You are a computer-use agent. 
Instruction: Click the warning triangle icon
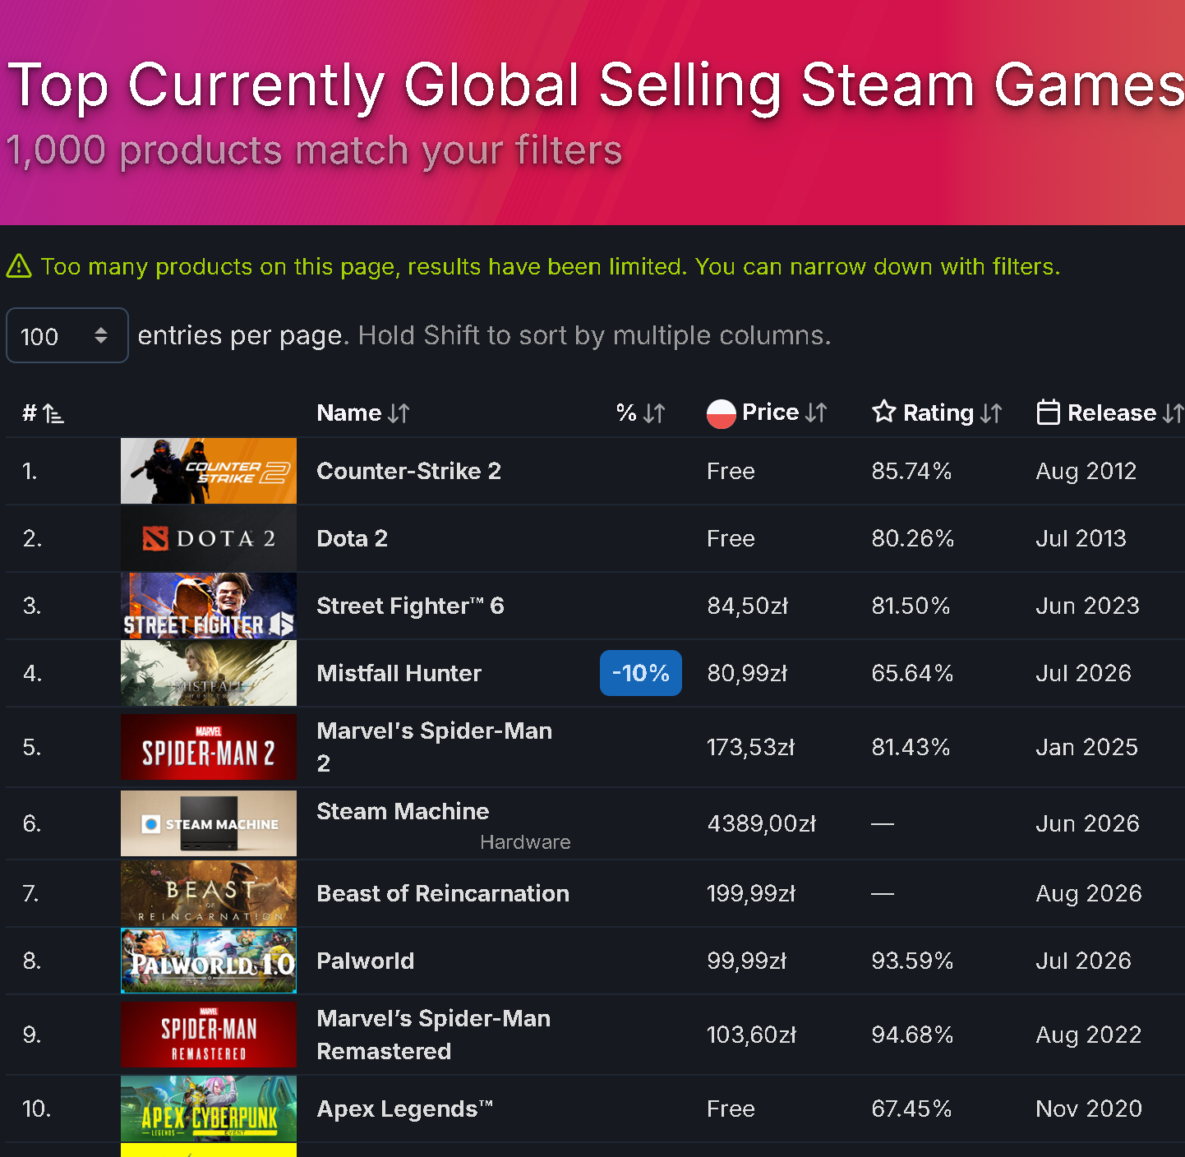19,266
